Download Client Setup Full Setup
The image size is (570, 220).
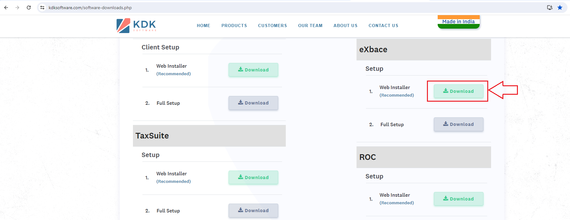(253, 103)
